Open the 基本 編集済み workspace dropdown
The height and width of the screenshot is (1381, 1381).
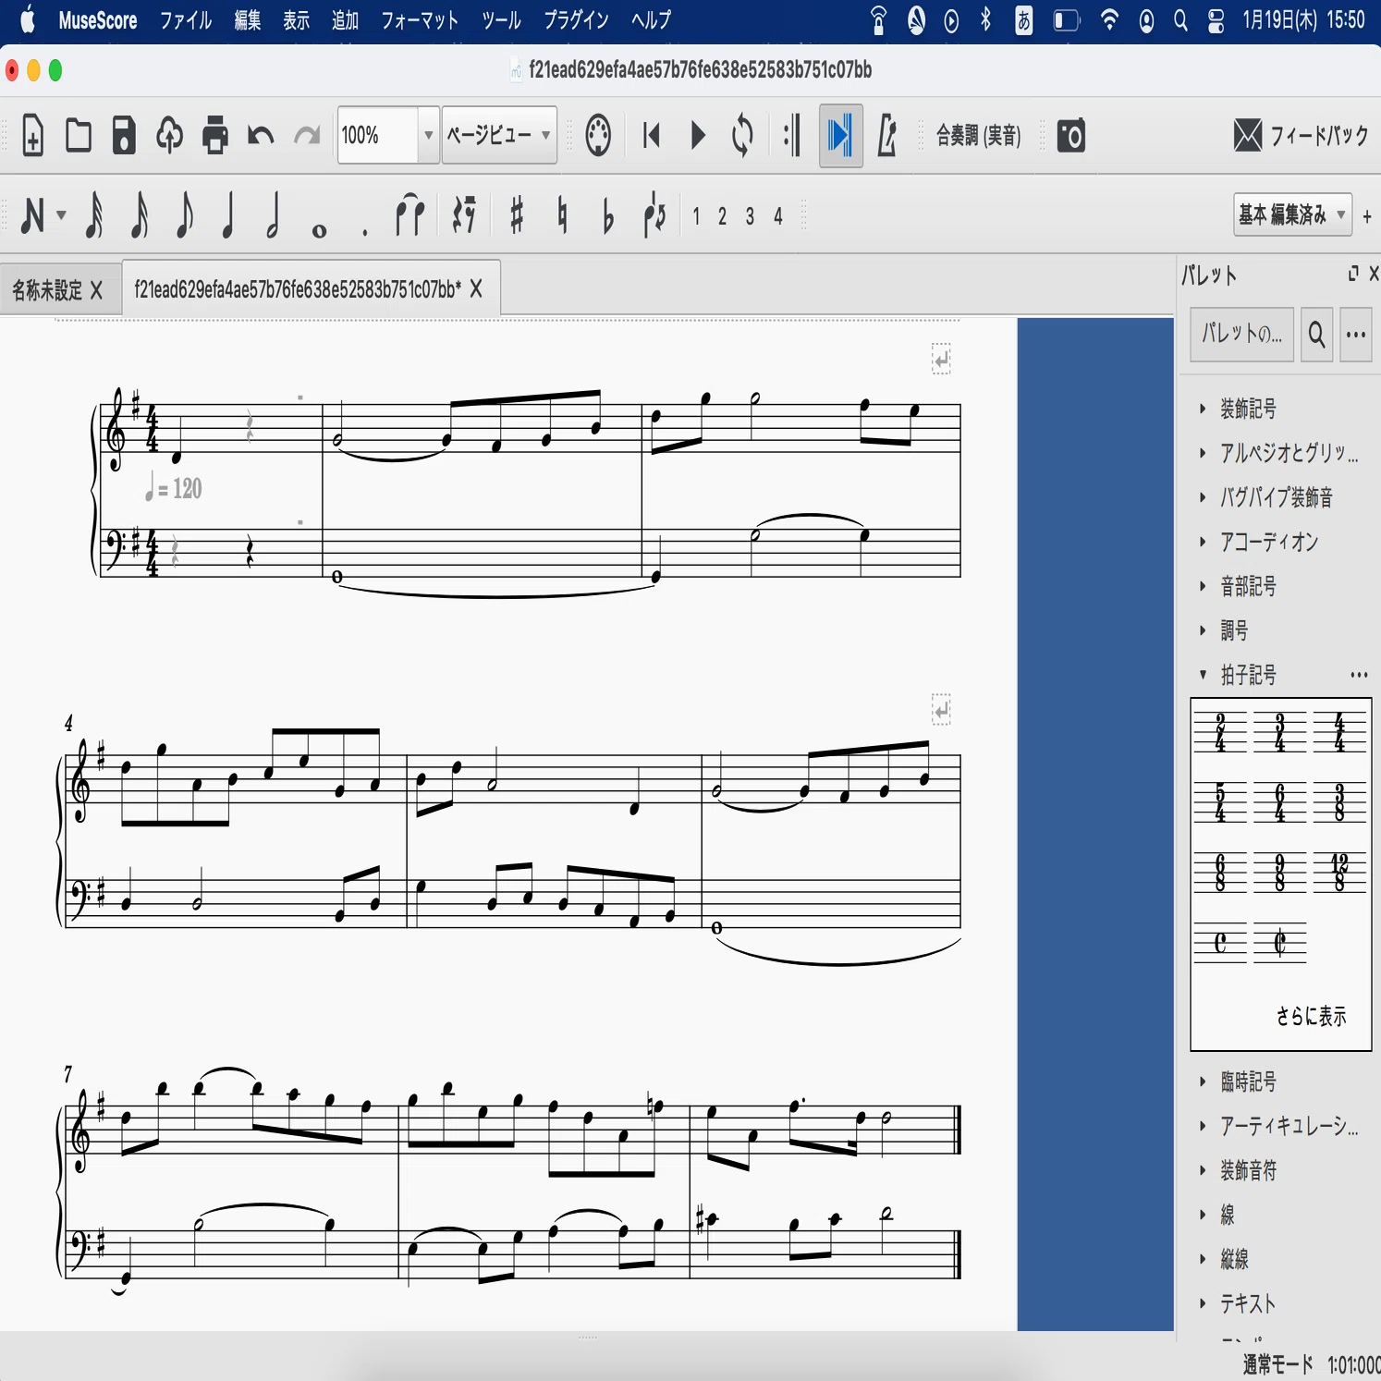pos(1292,215)
